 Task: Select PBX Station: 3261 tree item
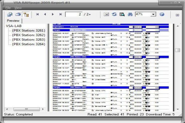(29, 30)
